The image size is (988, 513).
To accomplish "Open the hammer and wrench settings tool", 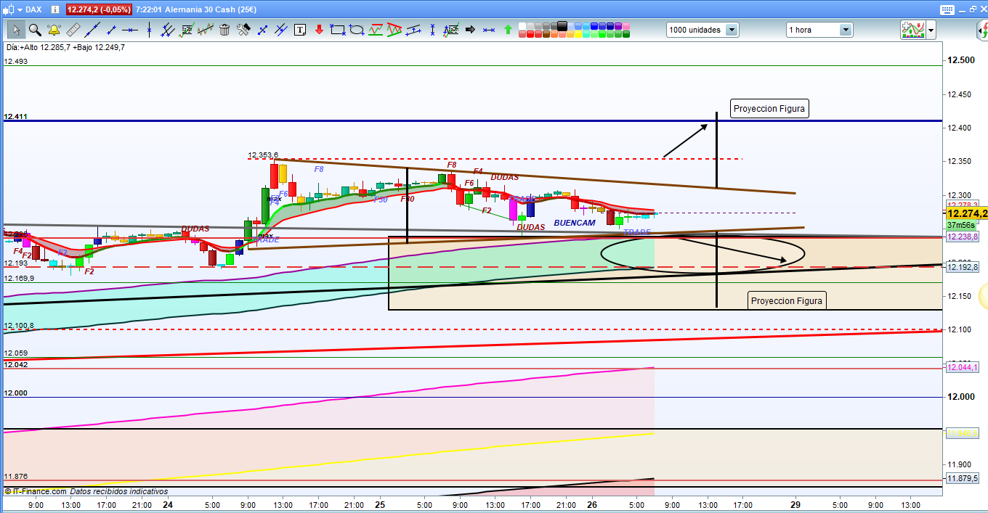I will pyautogui.click(x=243, y=30).
